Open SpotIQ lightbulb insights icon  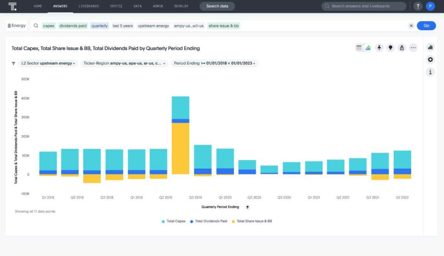(391, 48)
